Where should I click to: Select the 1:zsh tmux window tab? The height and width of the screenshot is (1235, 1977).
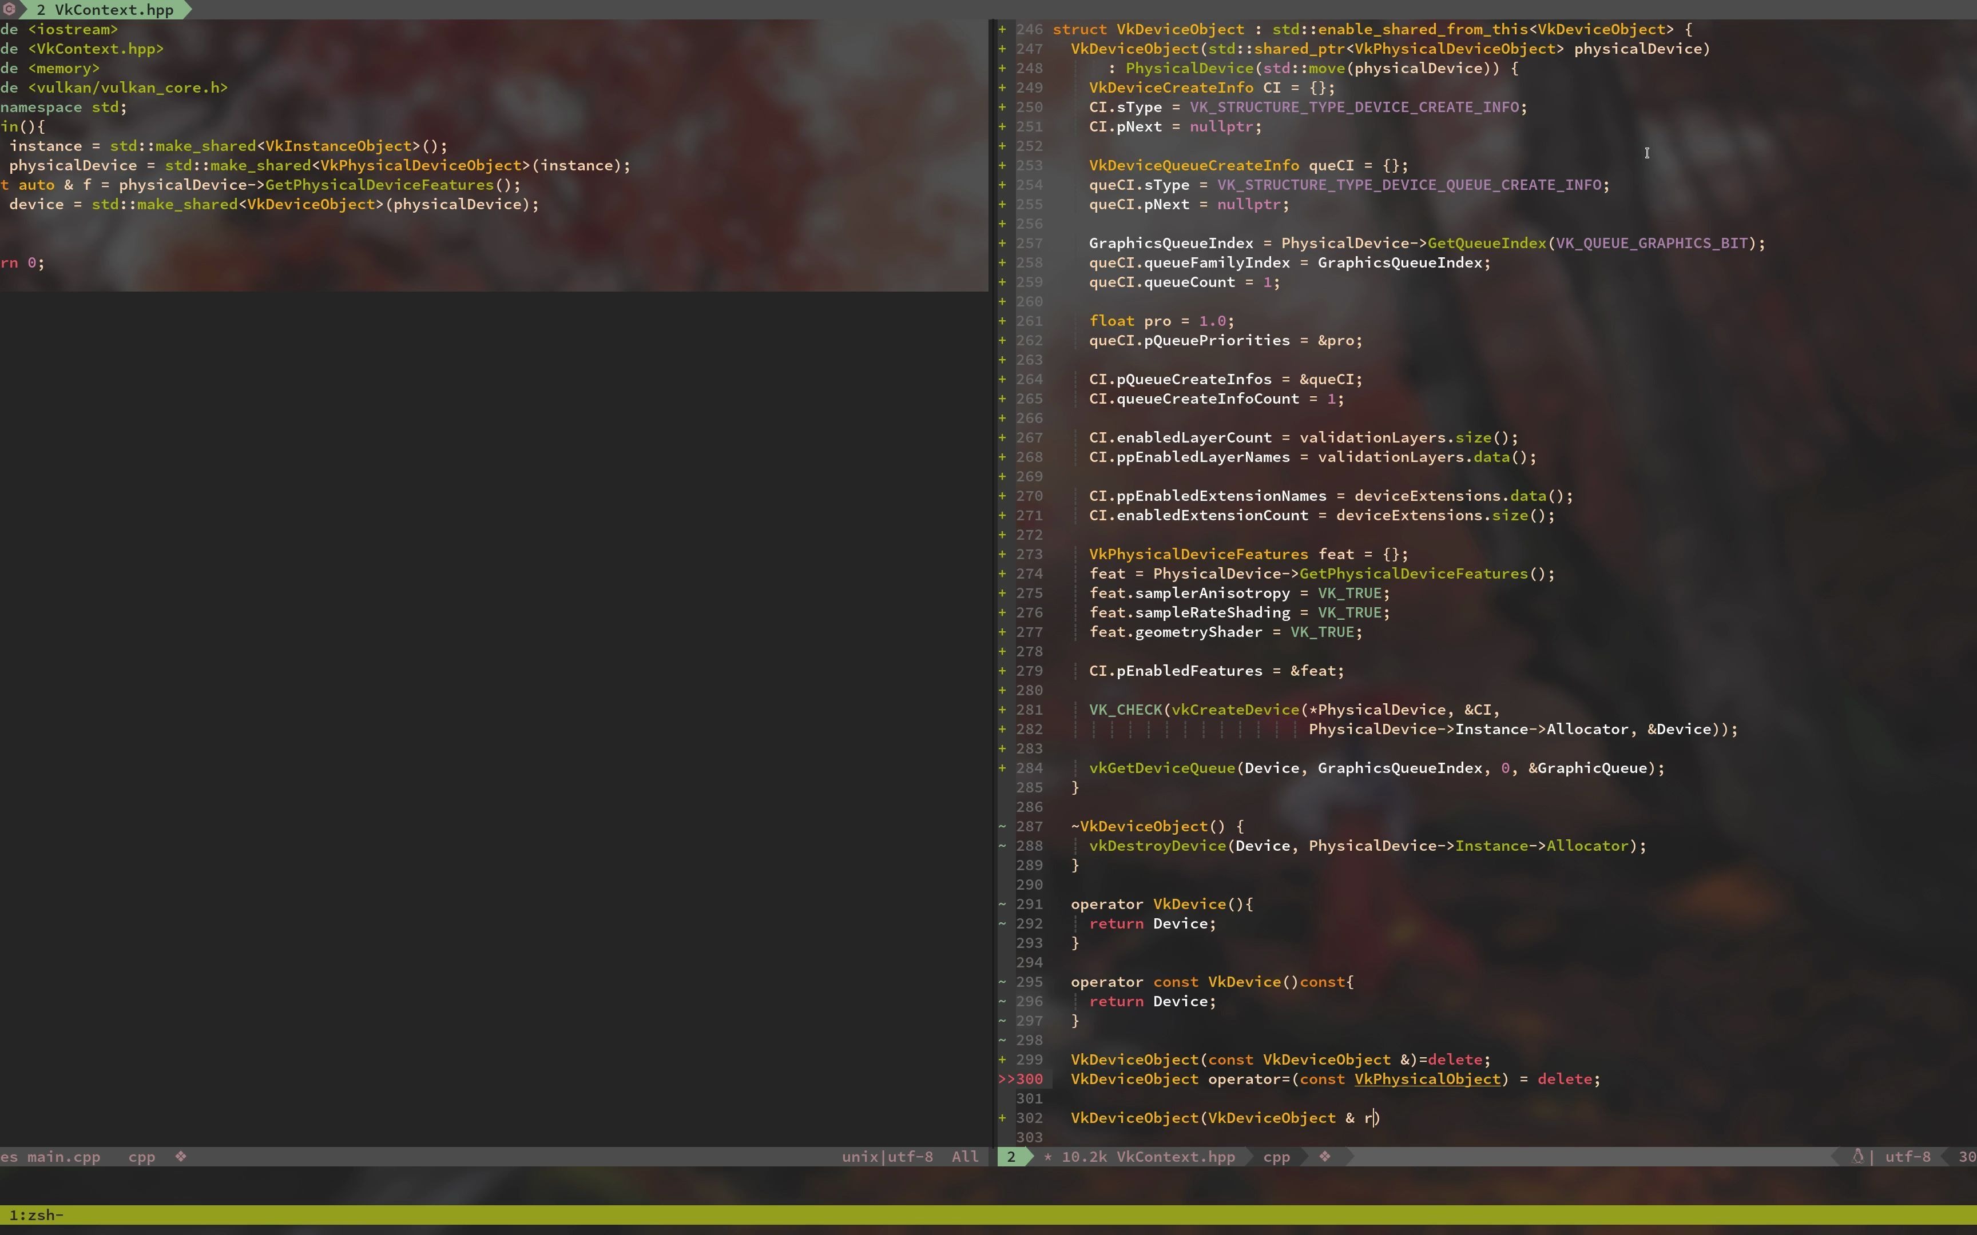[x=36, y=1216]
